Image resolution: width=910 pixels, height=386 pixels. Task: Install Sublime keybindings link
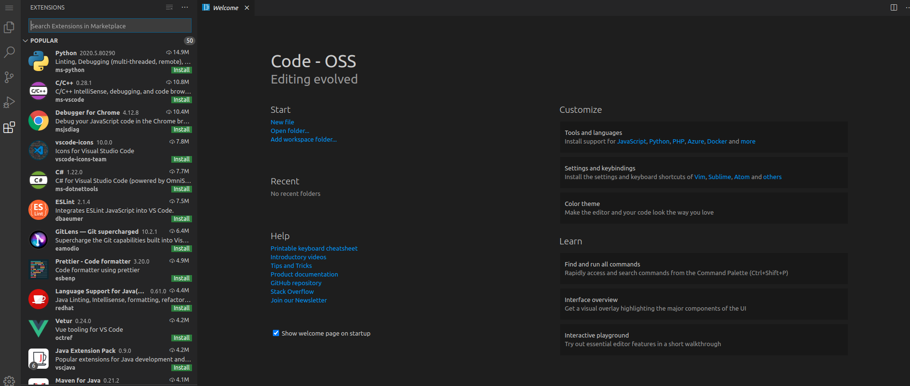pyautogui.click(x=719, y=177)
